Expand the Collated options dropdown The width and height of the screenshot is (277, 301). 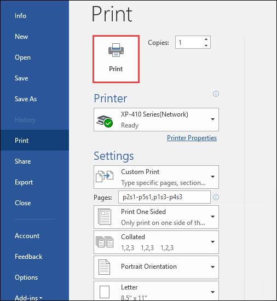tap(213, 242)
